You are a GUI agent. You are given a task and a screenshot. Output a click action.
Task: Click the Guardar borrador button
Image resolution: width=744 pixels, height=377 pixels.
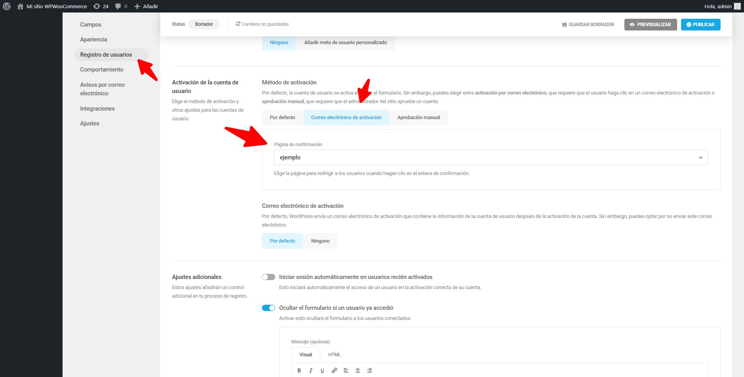tap(588, 25)
